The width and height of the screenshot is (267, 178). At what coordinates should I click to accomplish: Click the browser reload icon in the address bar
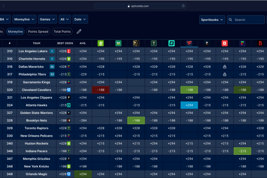[x=183, y=6]
